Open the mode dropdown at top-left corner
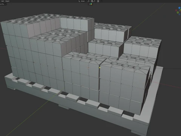181x136 pixels. pos(3,4)
